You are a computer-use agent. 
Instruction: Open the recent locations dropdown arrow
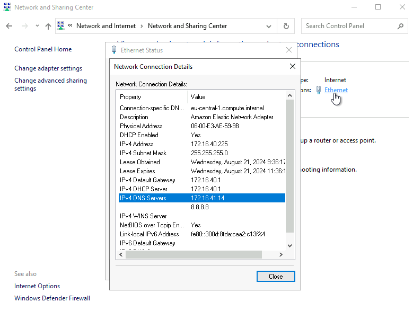37,26
